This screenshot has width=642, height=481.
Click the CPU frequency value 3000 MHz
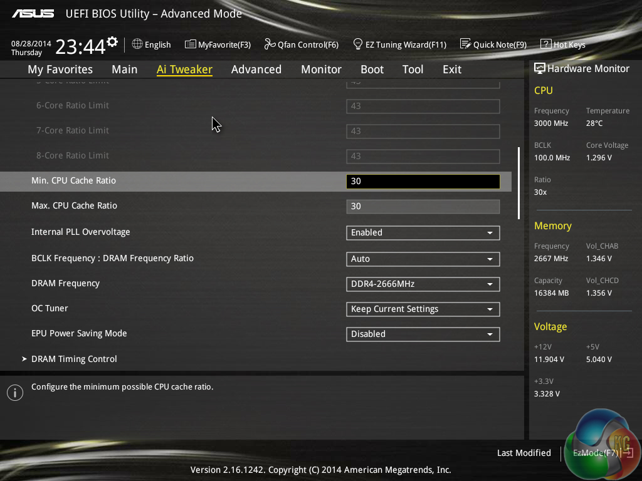551,123
